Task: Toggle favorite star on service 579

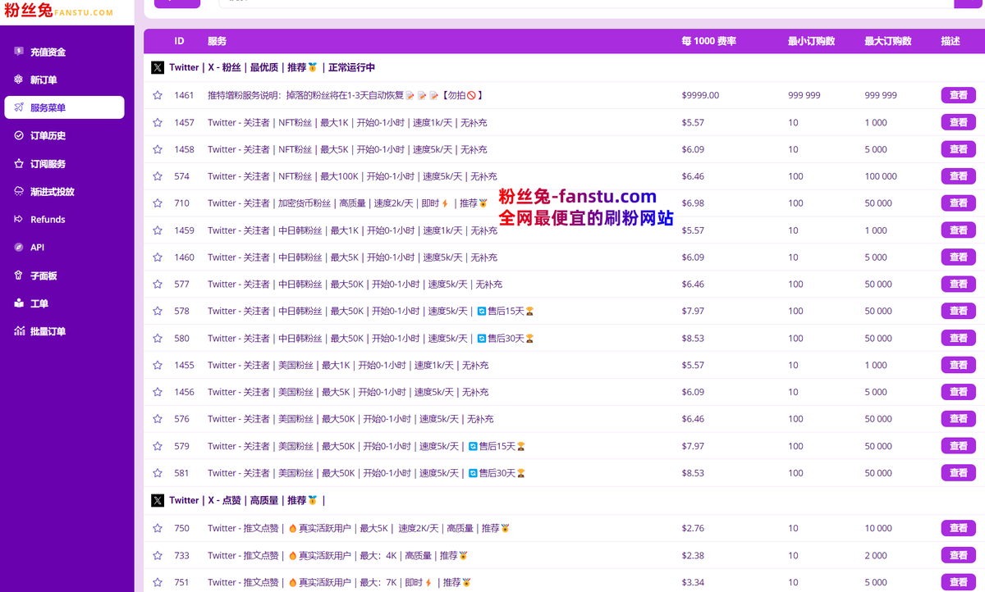Action: point(158,446)
